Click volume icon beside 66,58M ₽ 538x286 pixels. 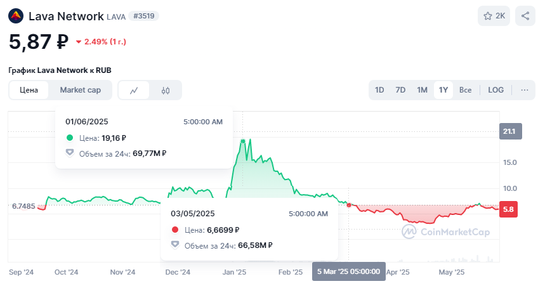pyautogui.click(x=175, y=245)
